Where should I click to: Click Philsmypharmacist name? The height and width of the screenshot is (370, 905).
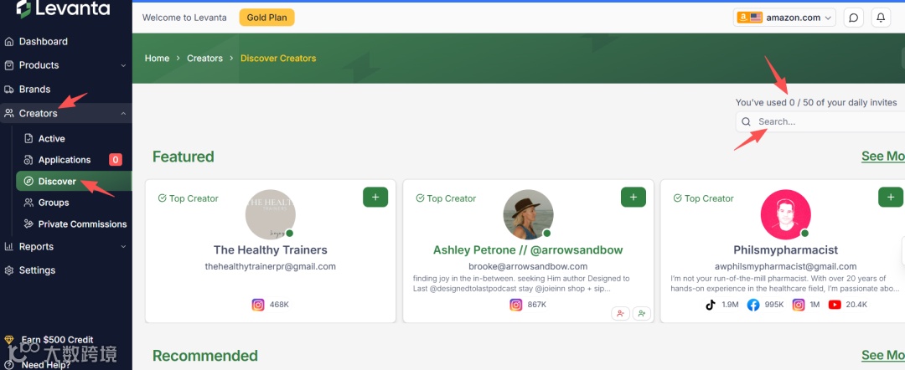[785, 250]
